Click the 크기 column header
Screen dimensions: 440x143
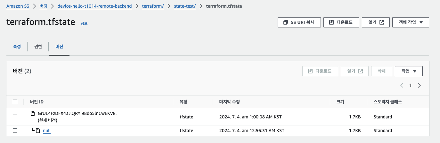tap(340, 102)
